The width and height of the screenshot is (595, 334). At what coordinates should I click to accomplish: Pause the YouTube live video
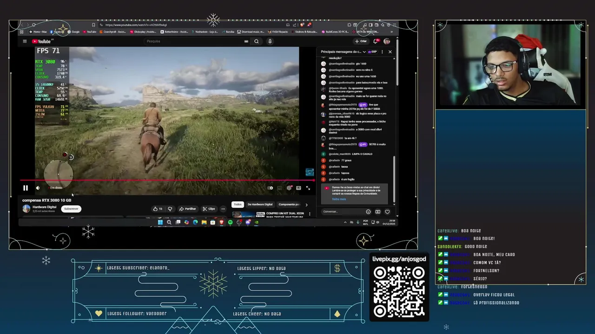pos(26,188)
